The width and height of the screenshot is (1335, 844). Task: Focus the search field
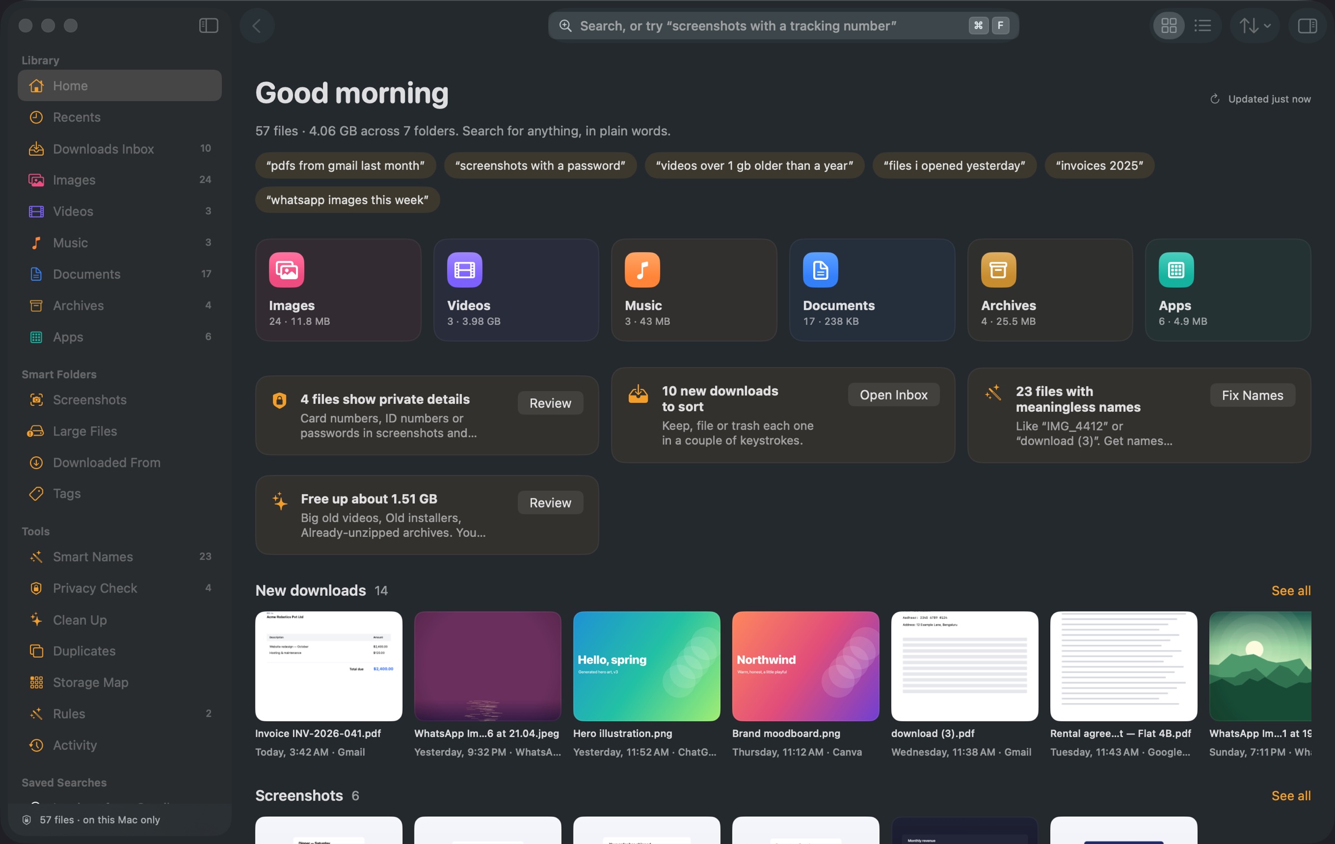click(783, 26)
